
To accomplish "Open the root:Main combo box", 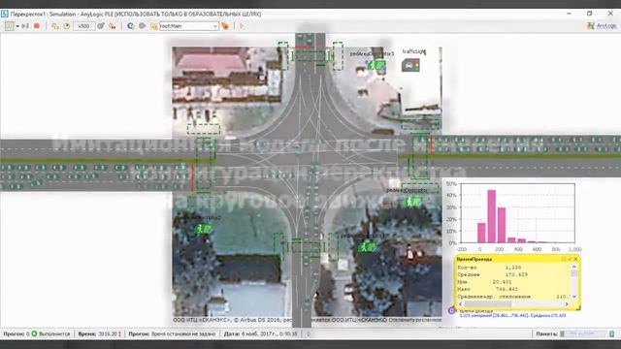I will click(x=189, y=26).
